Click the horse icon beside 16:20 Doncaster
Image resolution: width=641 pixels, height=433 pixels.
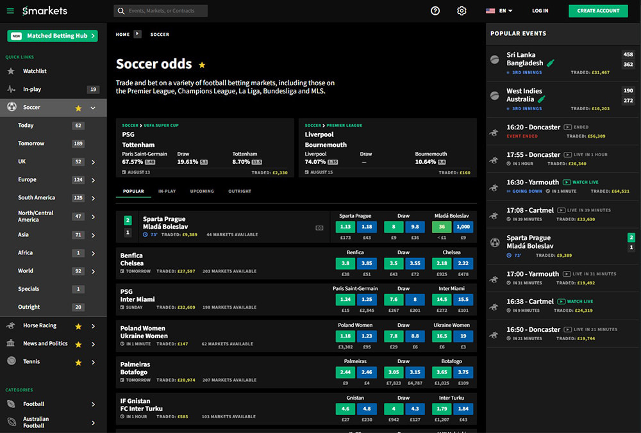click(x=494, y=133)
